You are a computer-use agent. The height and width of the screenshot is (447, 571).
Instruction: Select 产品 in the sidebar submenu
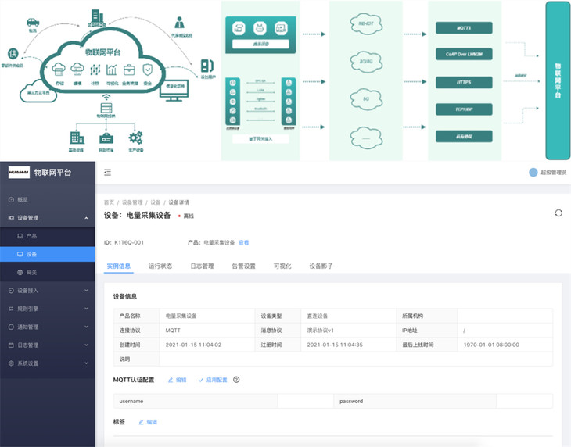pos(31,235)
